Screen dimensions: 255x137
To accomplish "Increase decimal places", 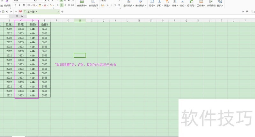I will [115, 5].
